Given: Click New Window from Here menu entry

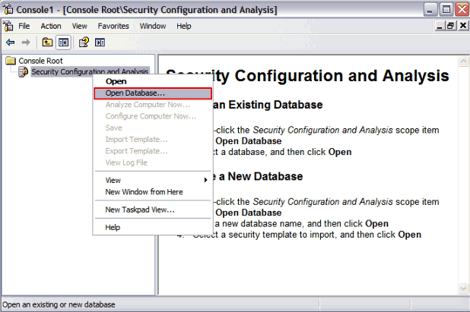Looking at the screenshot, I should coord(143,192).
